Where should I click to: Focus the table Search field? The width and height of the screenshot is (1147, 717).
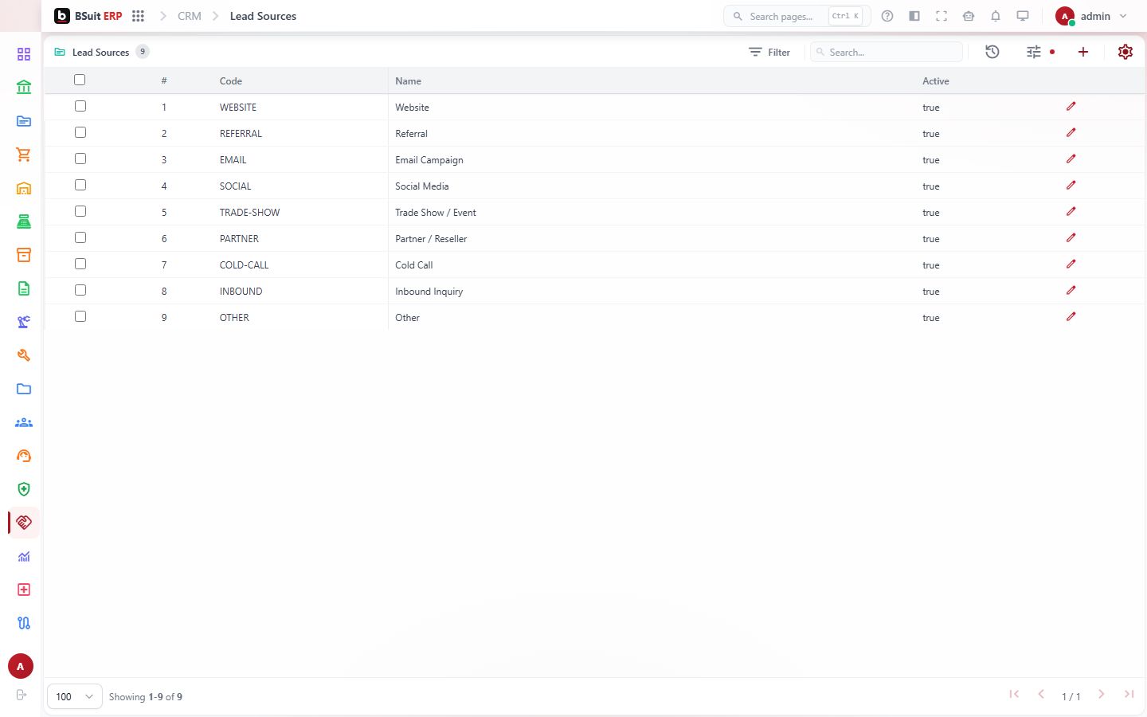pos(886,52)
